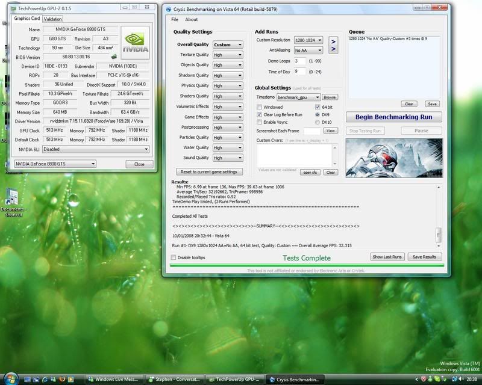
Task: Click Browse next to Timedemo
Action: (330, 97)
